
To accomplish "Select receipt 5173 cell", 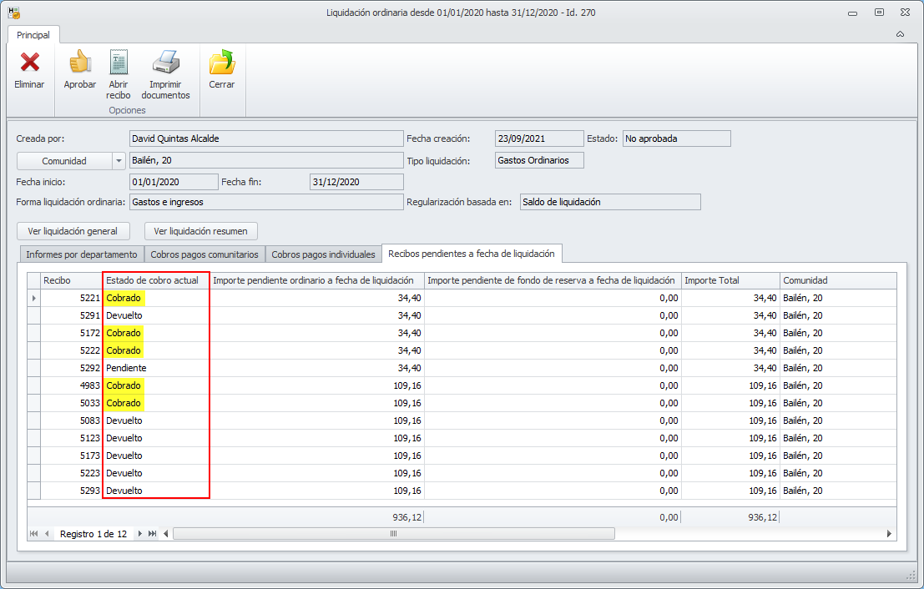I will pos(71,456).
